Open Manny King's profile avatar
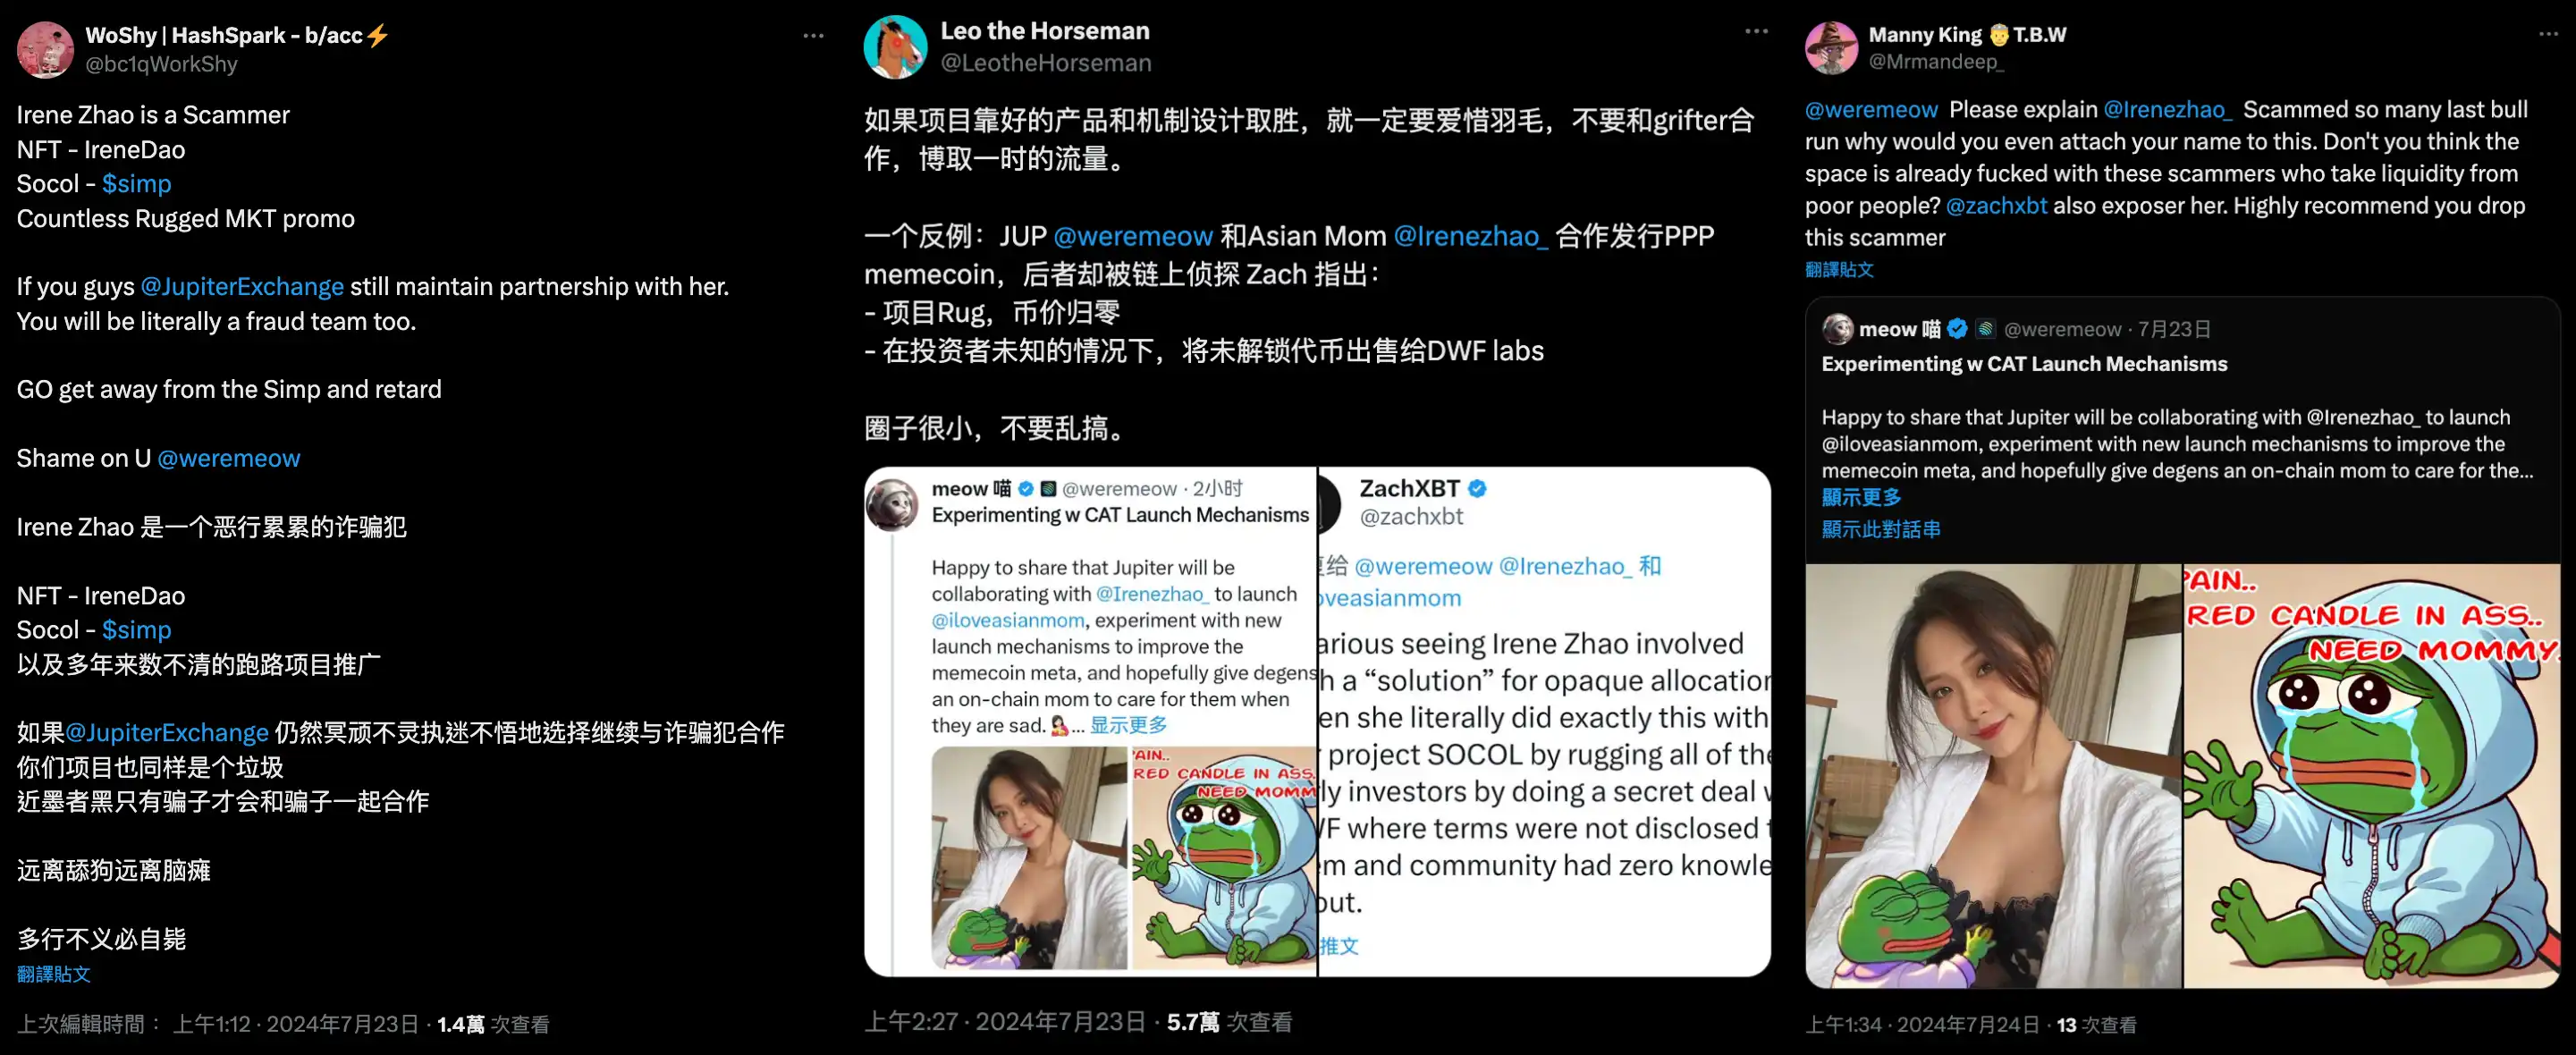The width and height of the screenshot is (2576, 1055). 1831,47
